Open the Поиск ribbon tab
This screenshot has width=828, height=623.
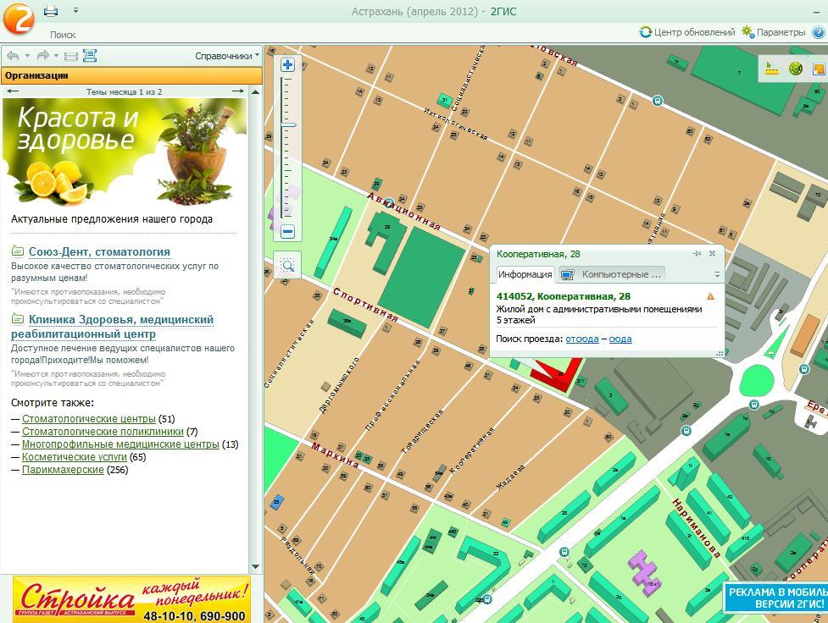click(63, 35)
